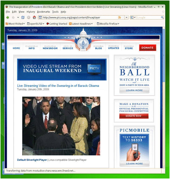Image resolution: width=170 pixels, height=179 pixels.
Task: Click the red DONATE NOW button
Action: pos(134,116)
